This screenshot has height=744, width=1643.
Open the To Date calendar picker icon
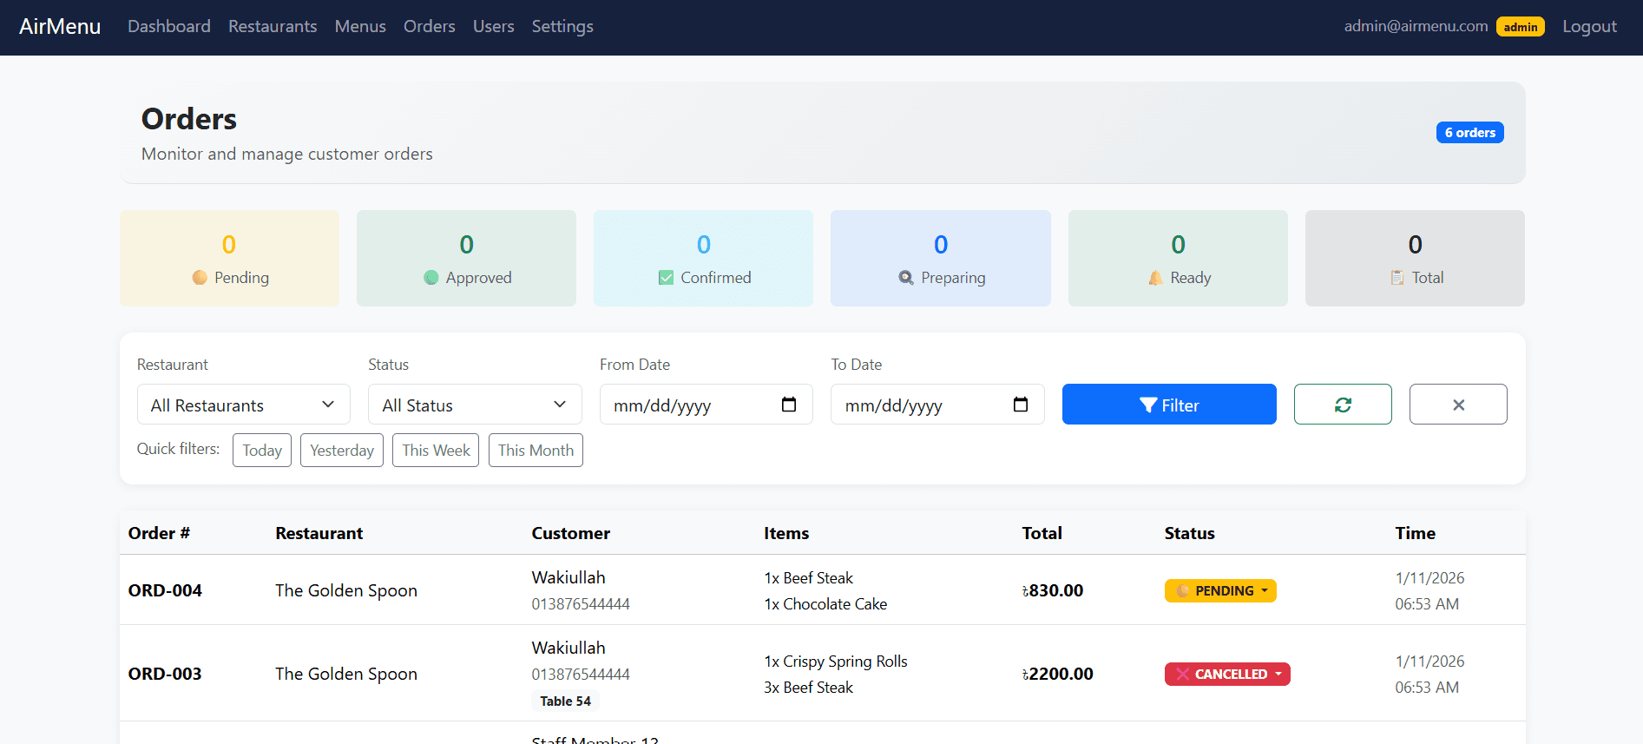tap(1020, 405)
